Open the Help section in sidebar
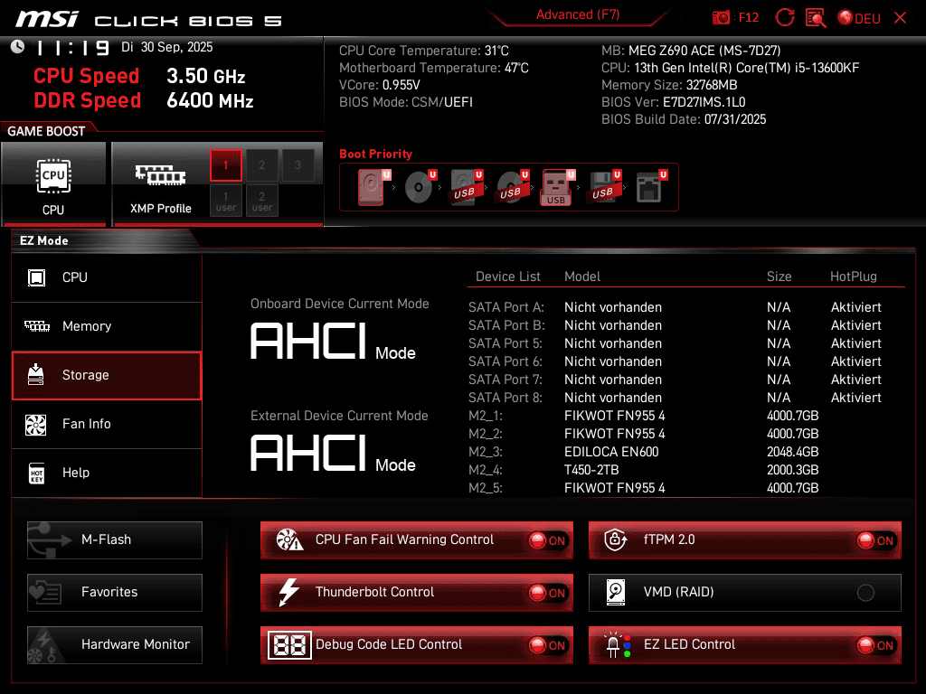This screenshot has width=926, height=694. [x=107, y=474]
